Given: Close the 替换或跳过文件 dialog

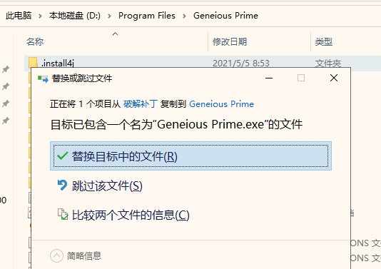Looking at the screenshot, I should (334, 78).
